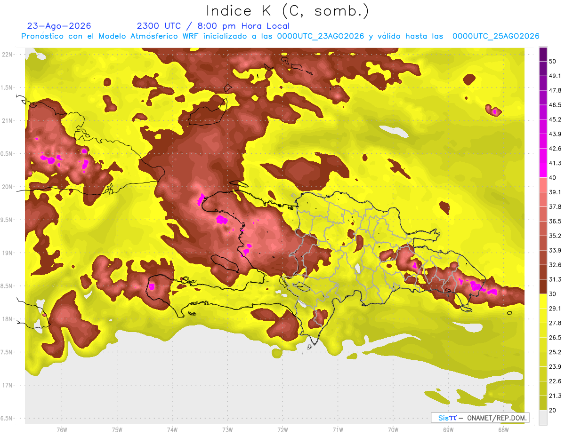The width and height of the screenshot is (565, 436).
Task: Pick the dark purple swatch above 50
Action: [543, 55]
